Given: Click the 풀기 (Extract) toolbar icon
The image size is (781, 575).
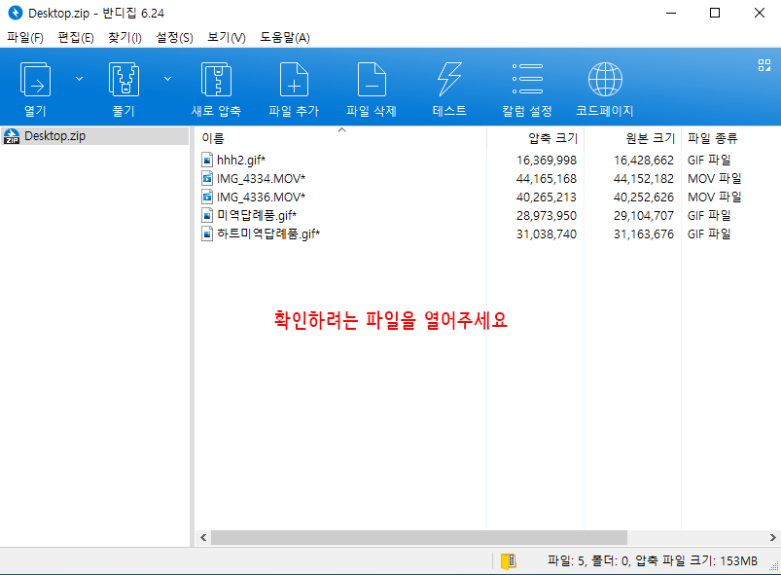Looking at the screenshot, I should pos(124,80).
